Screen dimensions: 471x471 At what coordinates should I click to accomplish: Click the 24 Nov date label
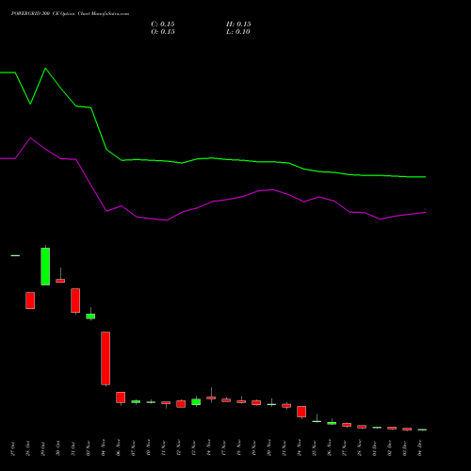300,447
